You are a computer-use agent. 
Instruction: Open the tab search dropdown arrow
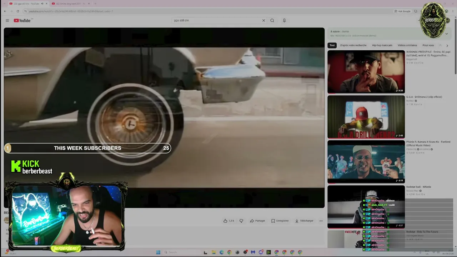tap(5, 4)
